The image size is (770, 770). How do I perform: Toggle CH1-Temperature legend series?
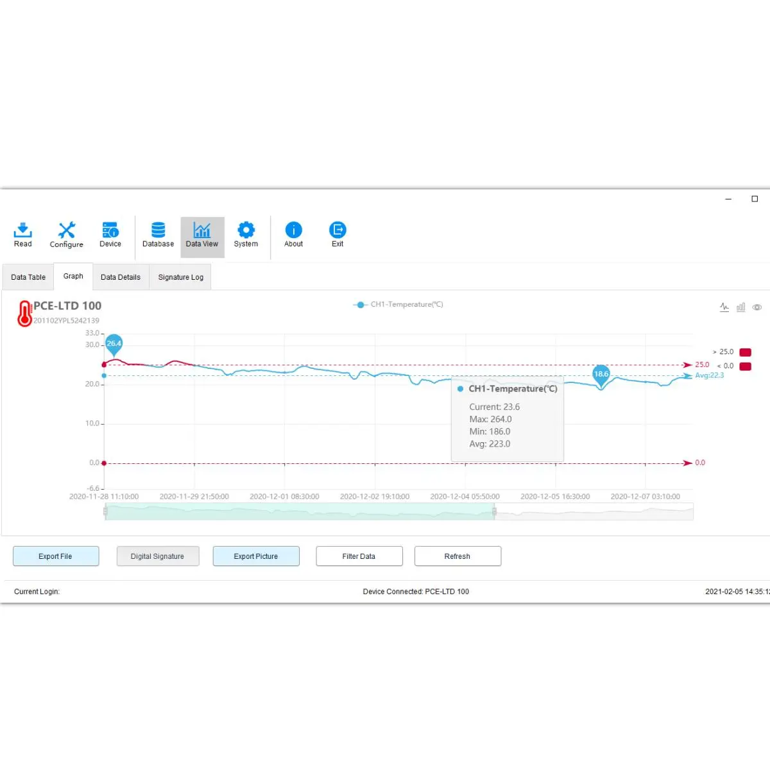pos(398,305)
